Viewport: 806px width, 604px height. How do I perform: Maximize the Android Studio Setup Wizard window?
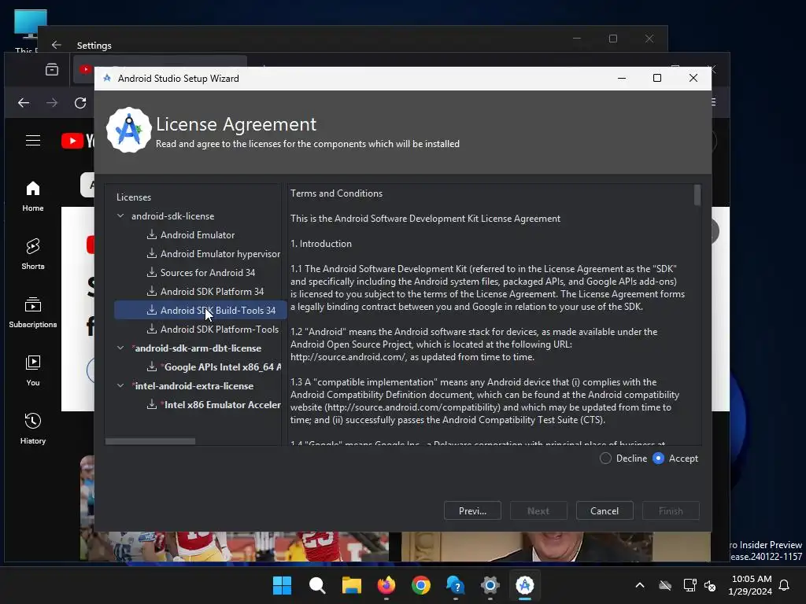[x=657, y=78]
